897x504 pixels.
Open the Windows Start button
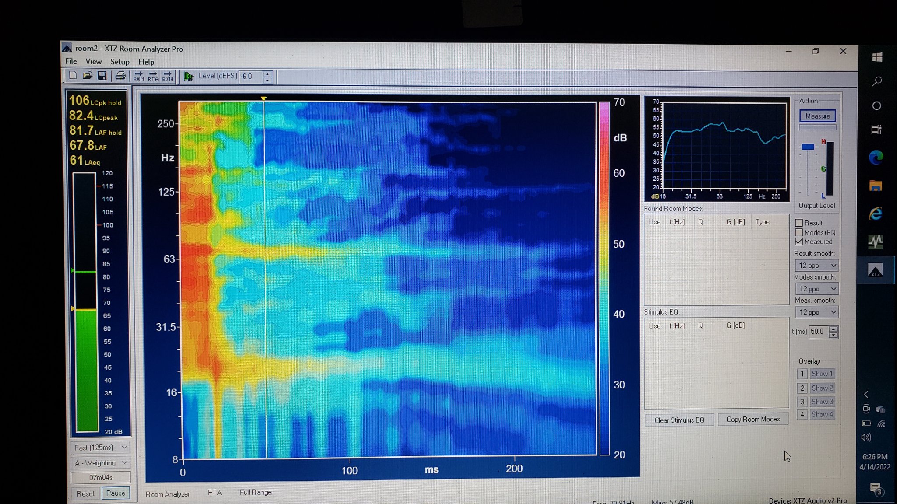877,57
